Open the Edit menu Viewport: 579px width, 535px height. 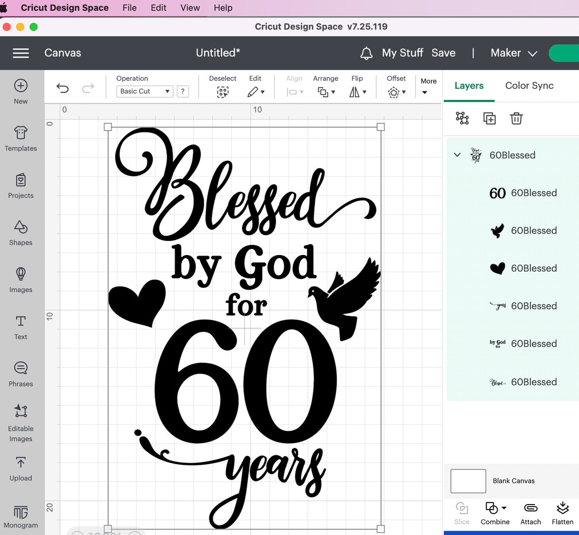[x=158, y=8]
